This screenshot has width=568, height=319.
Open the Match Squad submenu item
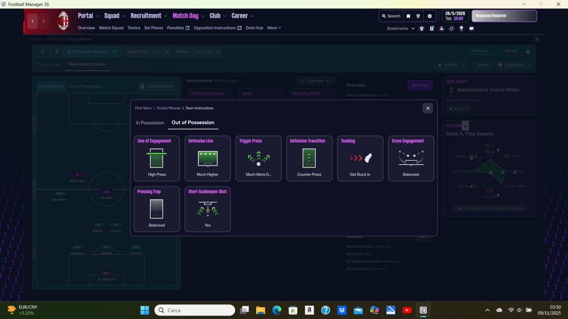coord(111,28)
